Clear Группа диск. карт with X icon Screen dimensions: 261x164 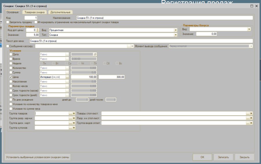pyautogui.click(x=74, y=123)
